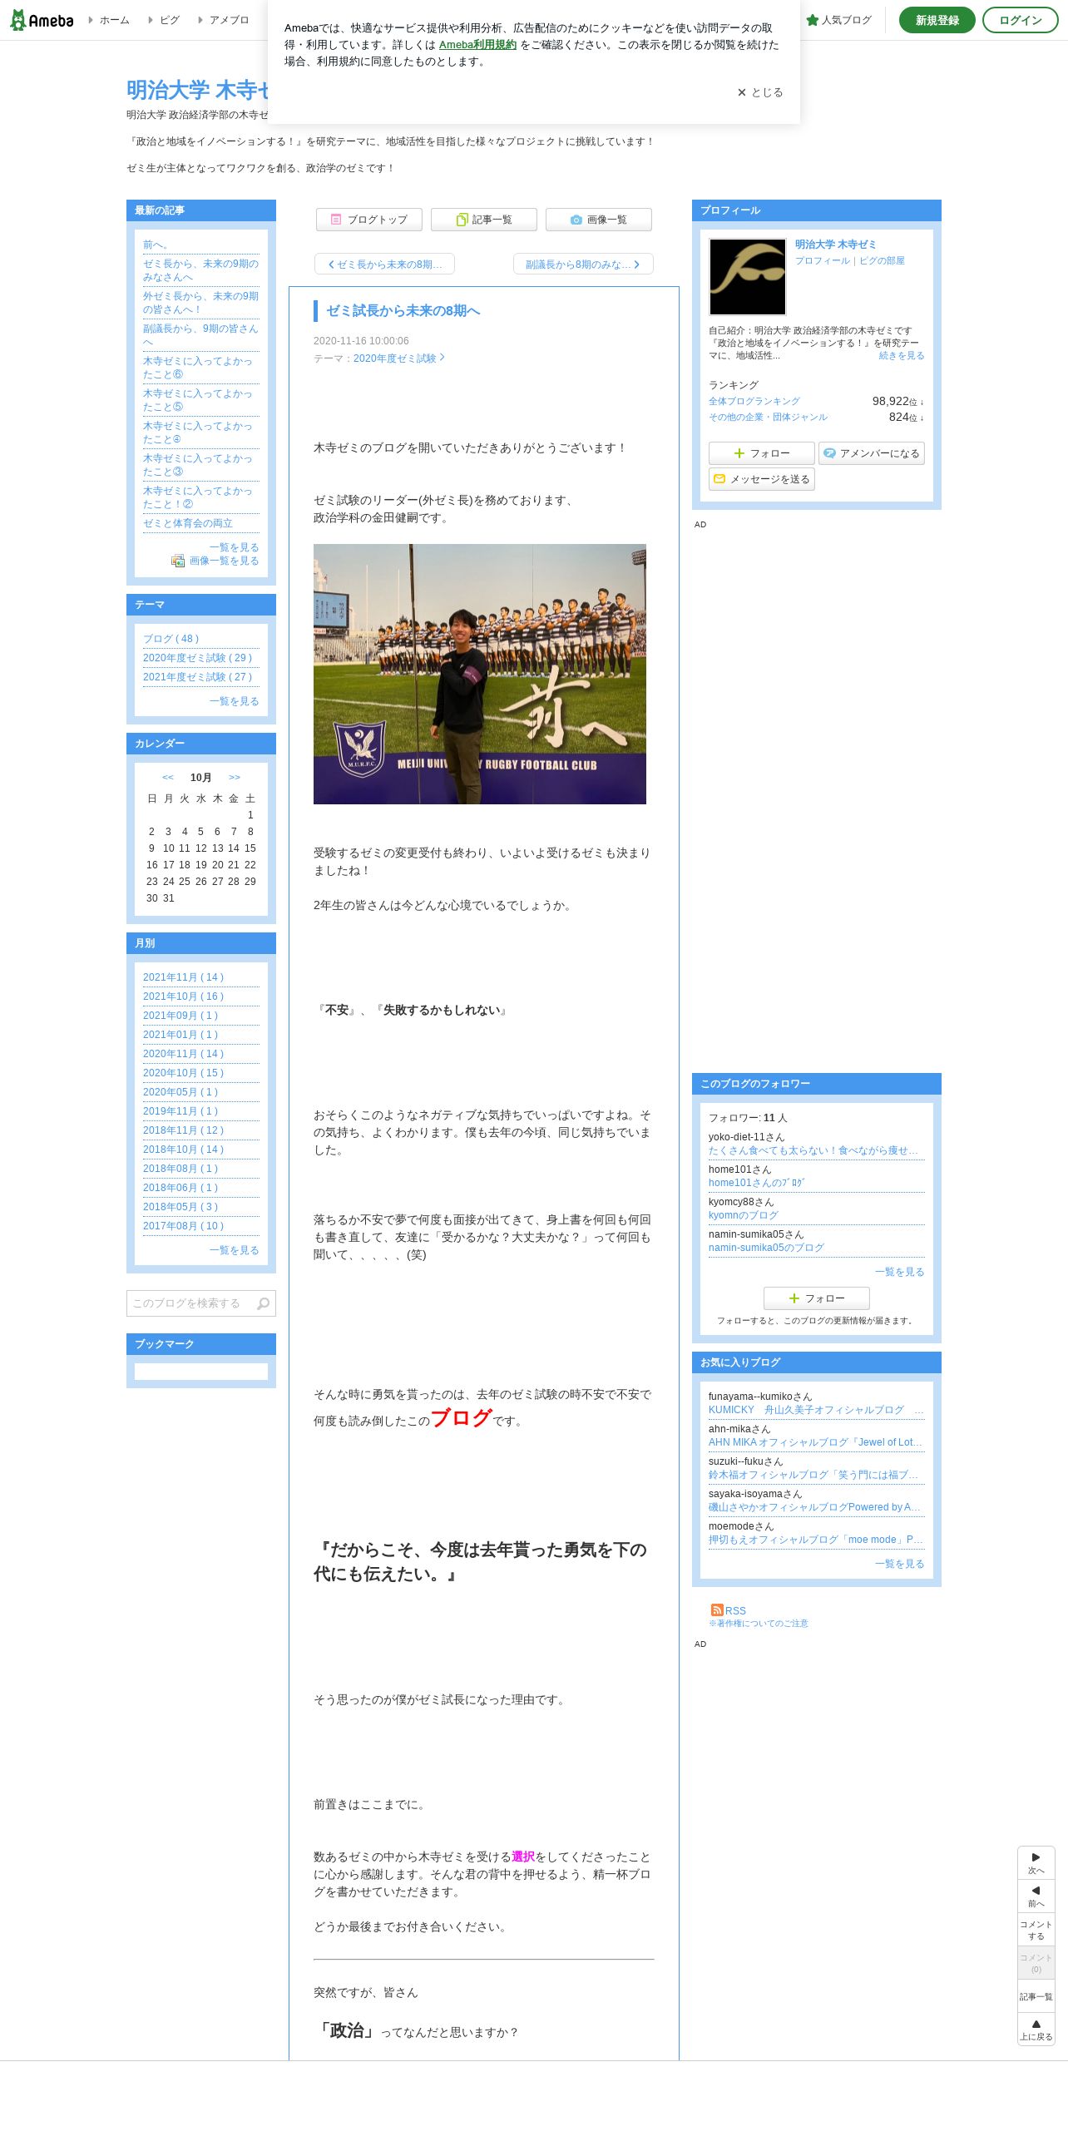Open kyomnのブログ follower link

click(744, 1216)
